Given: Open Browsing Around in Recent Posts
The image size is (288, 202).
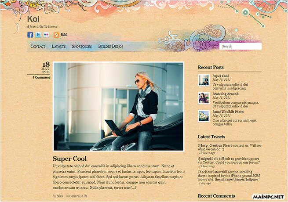Looking at the screenshot, I should [x=226, y=94].
